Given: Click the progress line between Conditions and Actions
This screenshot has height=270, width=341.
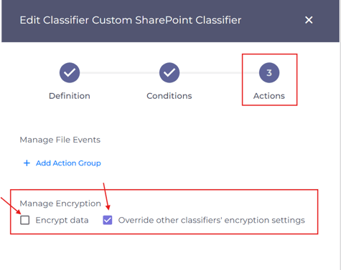Looking at the screenshot, I should (x=219, y=72).
